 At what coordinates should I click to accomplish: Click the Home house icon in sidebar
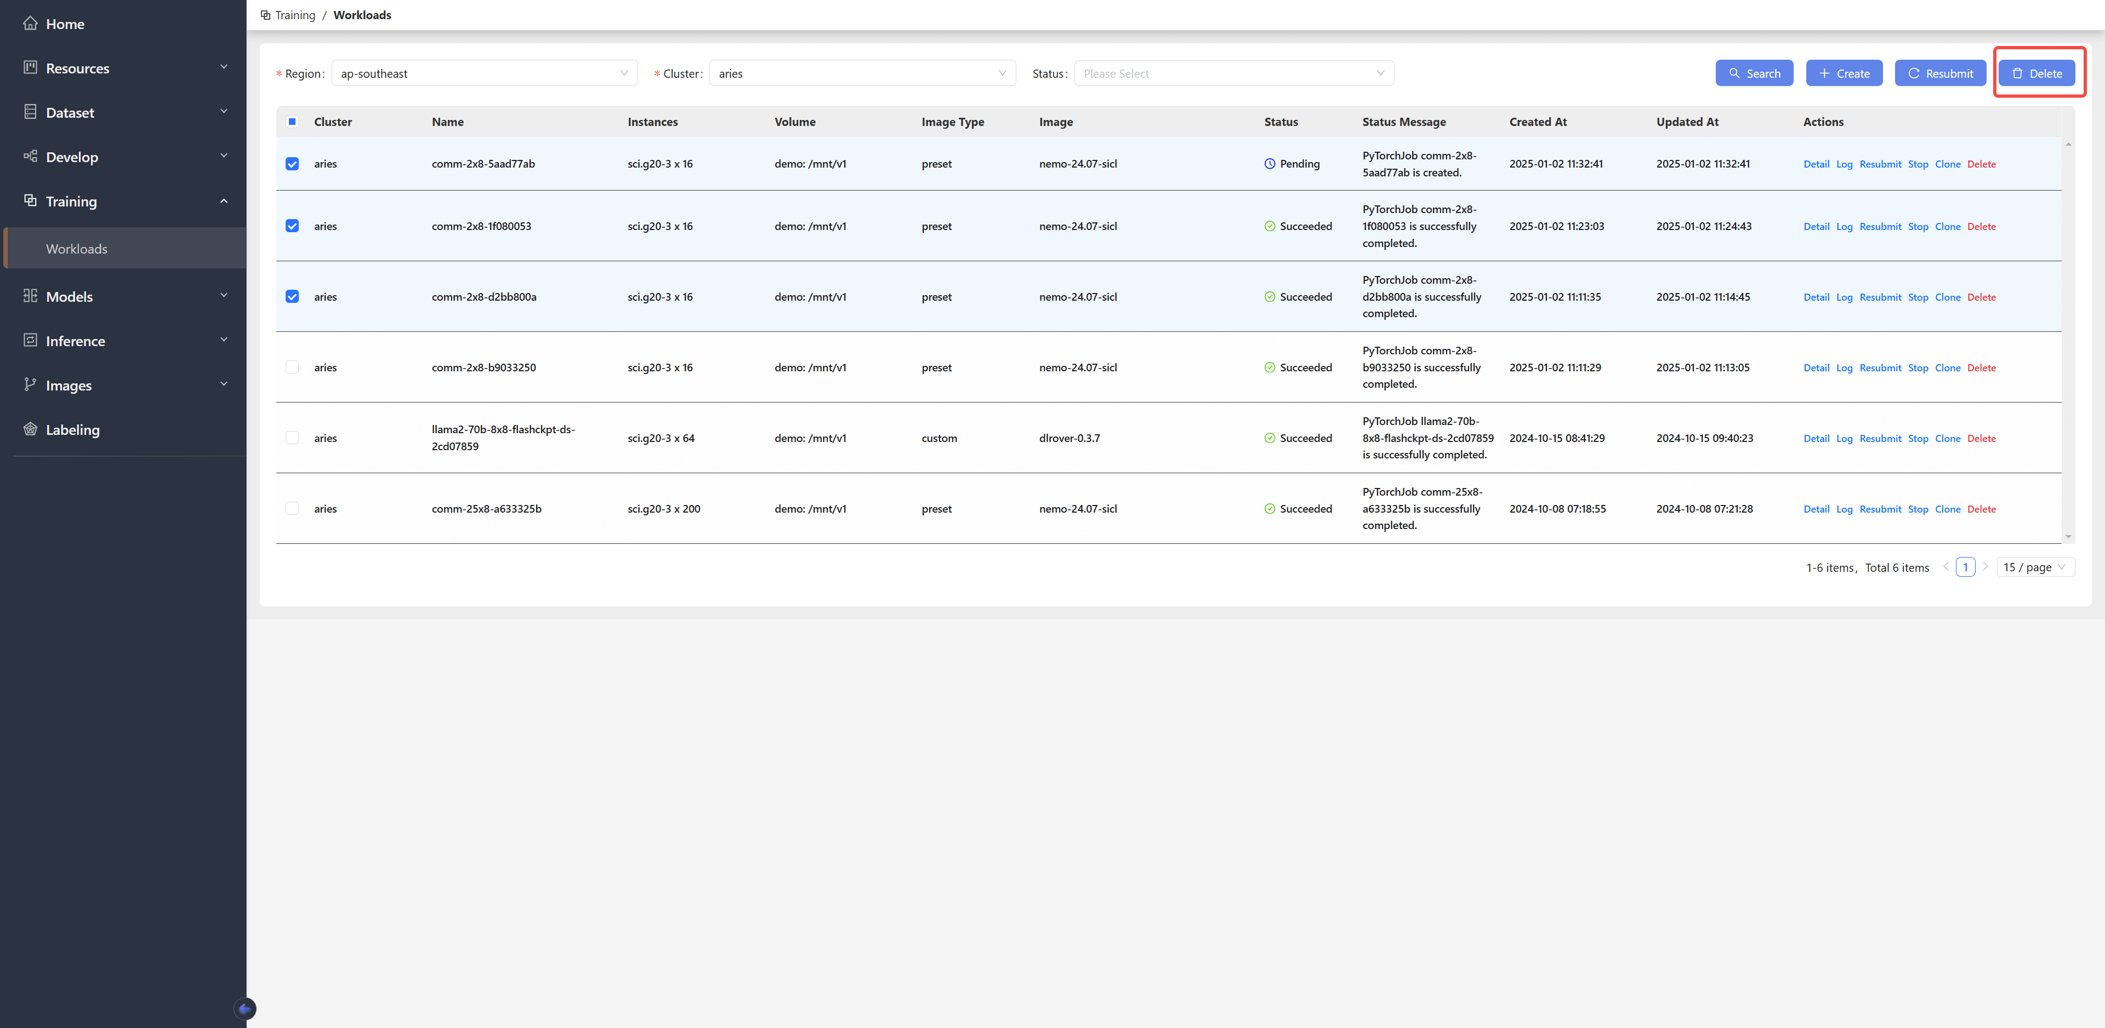pos(30,24)
